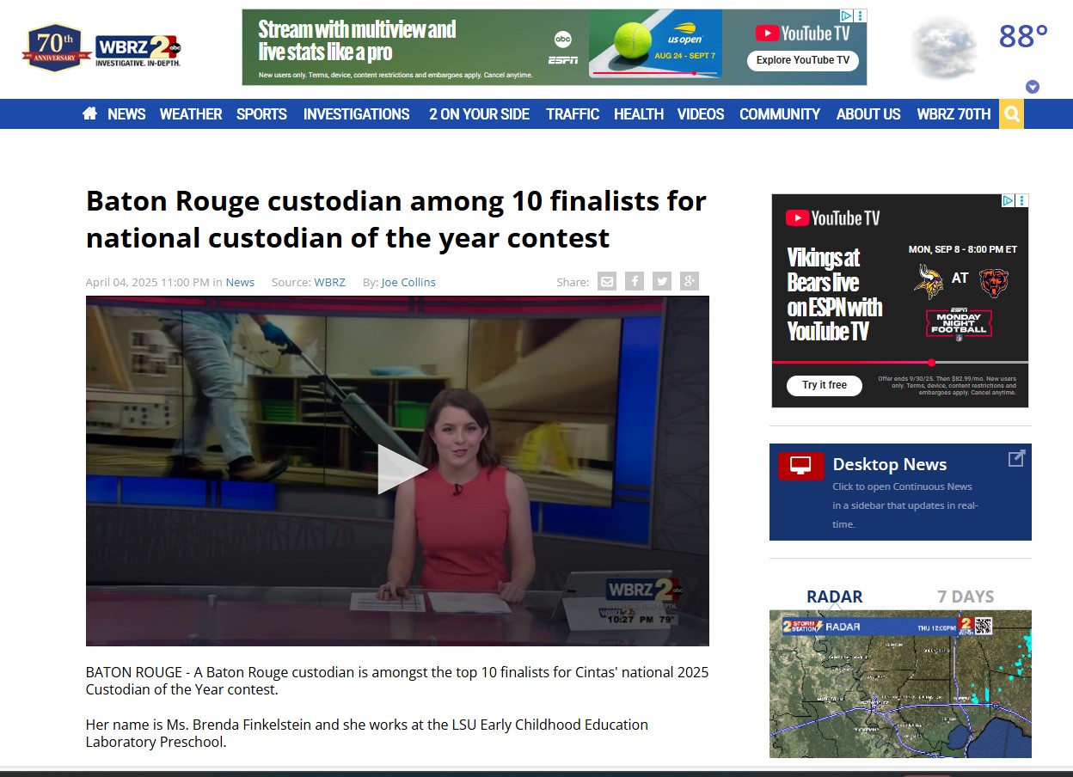Open the SPORTS menu

point(261,114)
